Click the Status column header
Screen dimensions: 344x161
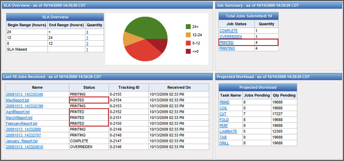89,87
